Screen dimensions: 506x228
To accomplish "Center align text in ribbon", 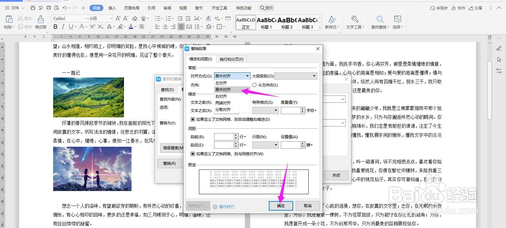I will click(x=165, y=27).
